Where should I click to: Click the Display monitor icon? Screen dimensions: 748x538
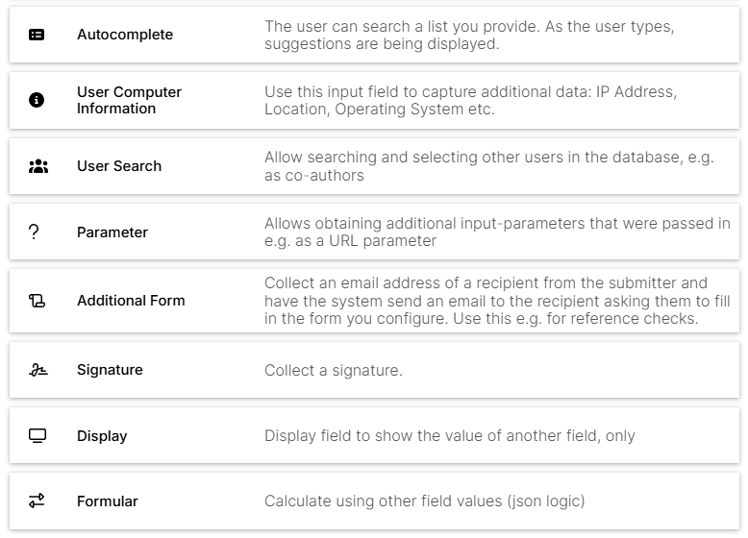(37, 435)
